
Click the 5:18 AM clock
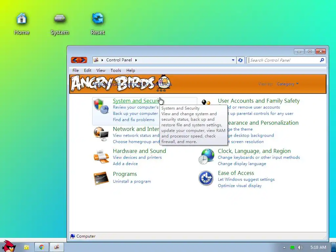318,247
